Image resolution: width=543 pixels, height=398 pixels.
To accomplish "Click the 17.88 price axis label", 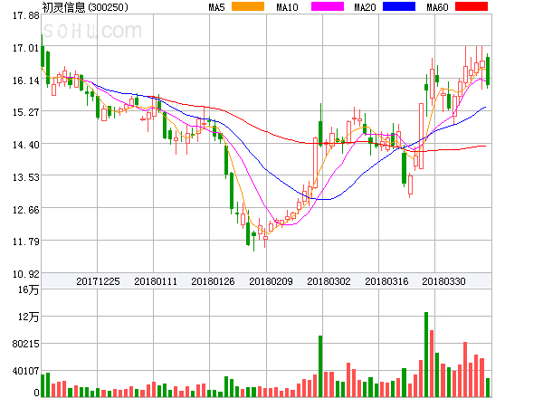I will pyautogui.click(x=26, y=16).
